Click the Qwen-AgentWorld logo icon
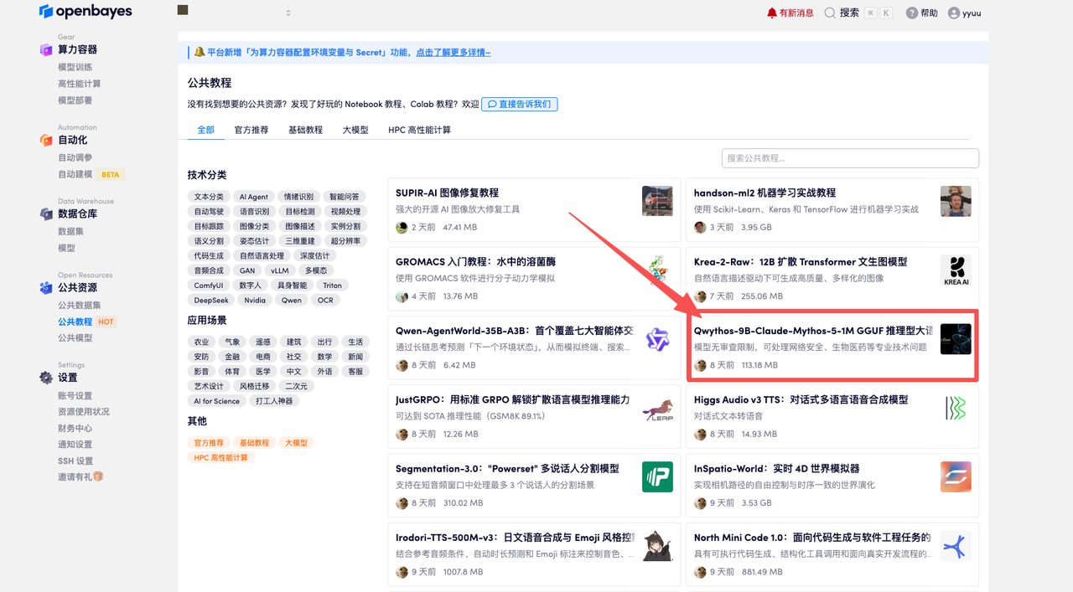Screen dimensions: 1073x592 657,339
